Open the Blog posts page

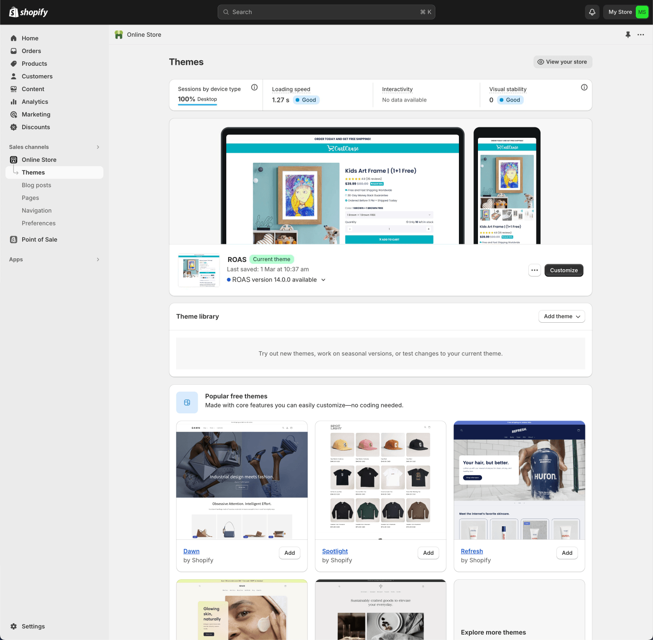pos(37,185)
